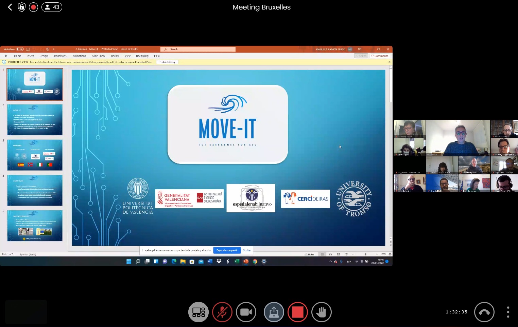The width and height of the screenshot is (518, 327).
Task: Switch to Slide Sorter view
Action: [330, 254]
